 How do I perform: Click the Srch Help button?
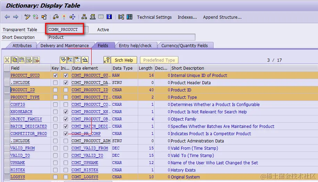tap(124, 60)
